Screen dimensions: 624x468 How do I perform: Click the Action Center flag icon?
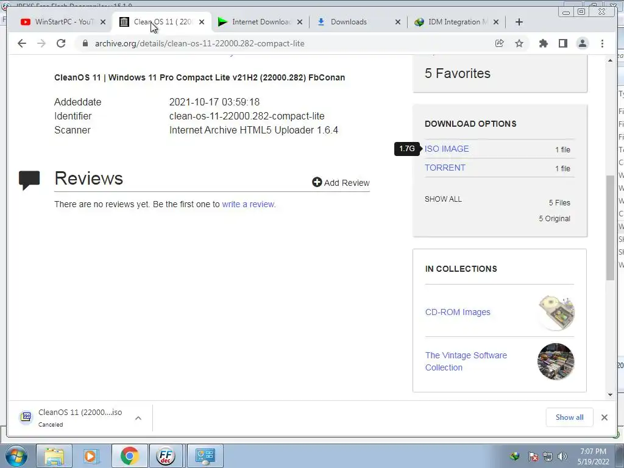coord(533,456)
